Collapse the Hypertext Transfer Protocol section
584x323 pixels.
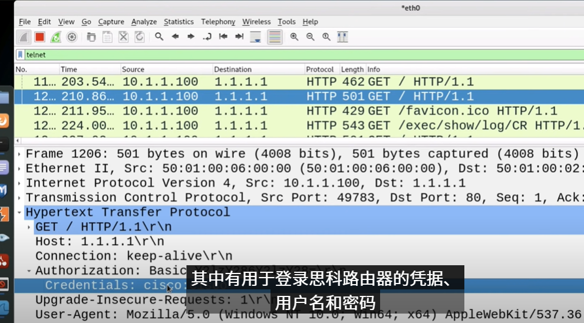pos(21,212)
